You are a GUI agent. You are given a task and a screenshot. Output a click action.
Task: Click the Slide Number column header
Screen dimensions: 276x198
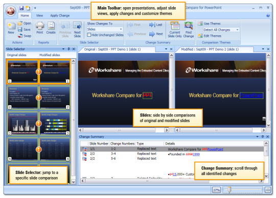[x=99, y=143]
